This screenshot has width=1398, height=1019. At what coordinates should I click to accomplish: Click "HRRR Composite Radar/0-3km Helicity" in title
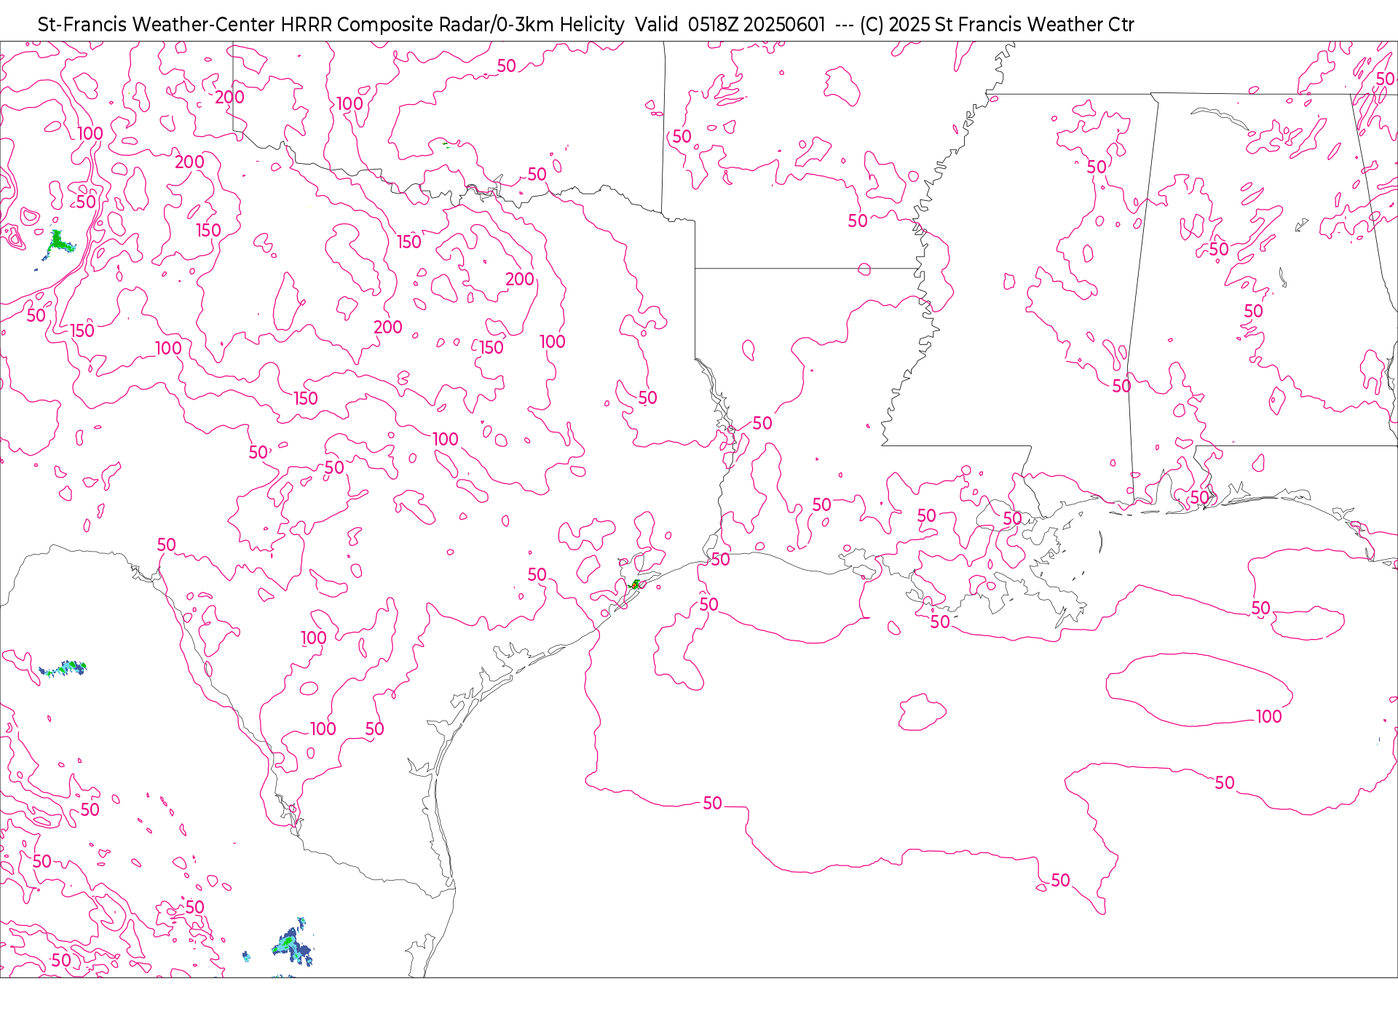(452, 25)
